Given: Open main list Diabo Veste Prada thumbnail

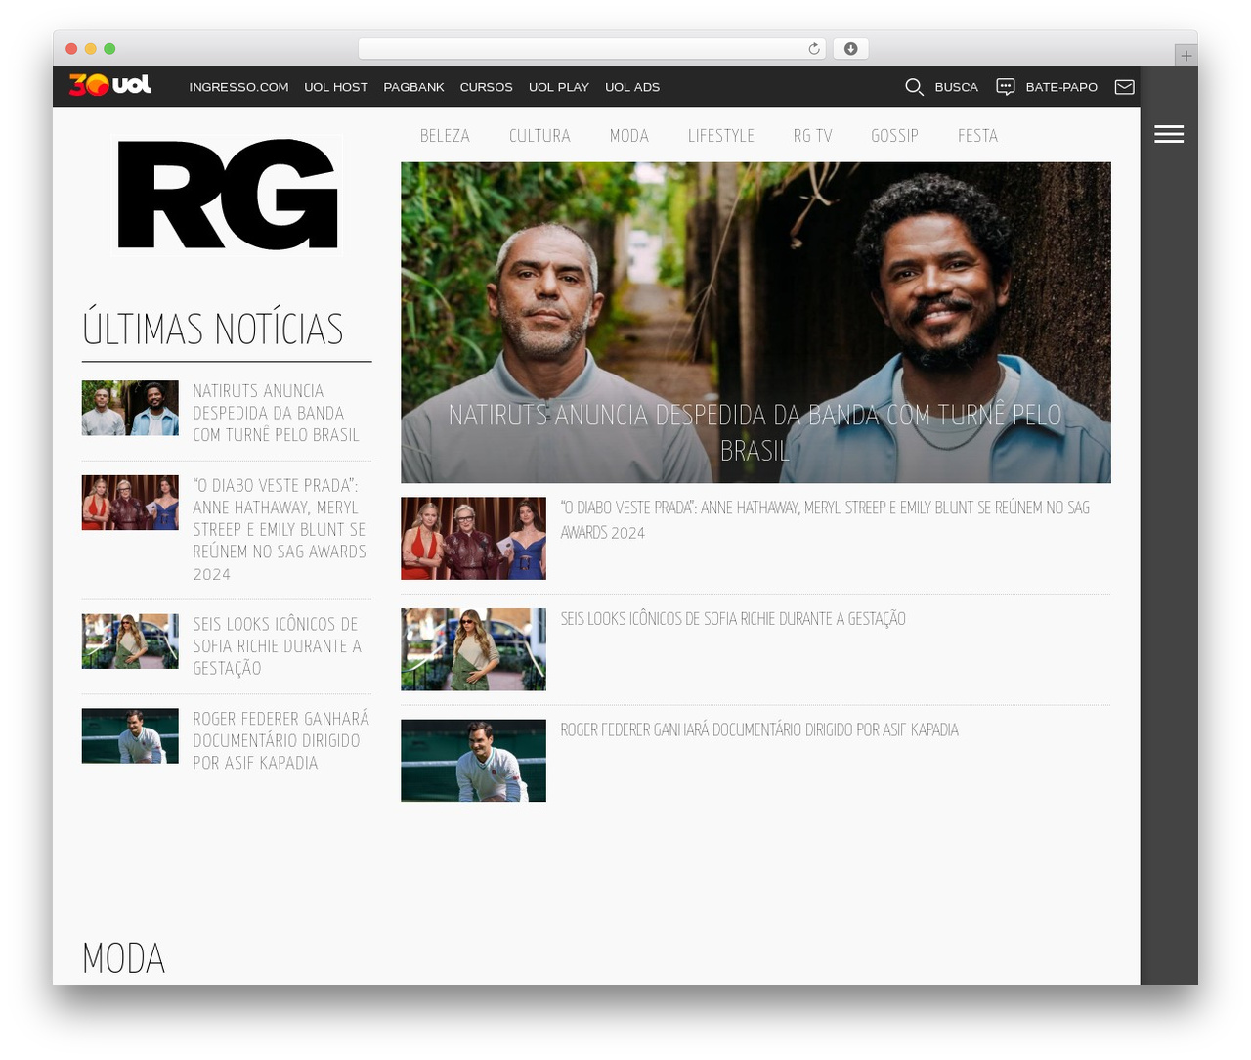Looking at the screenshot, I should point(473,538).
